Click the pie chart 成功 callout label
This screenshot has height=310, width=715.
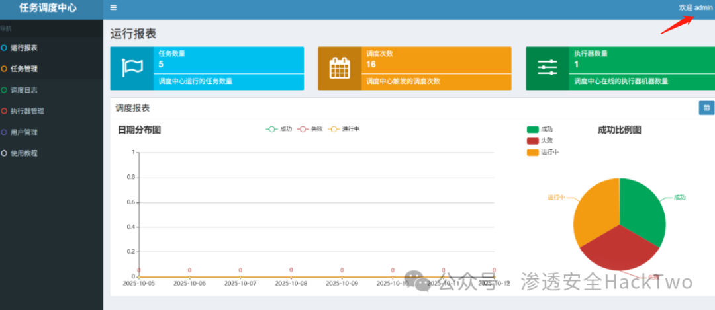pyautogui.click(x=680, y=198)
